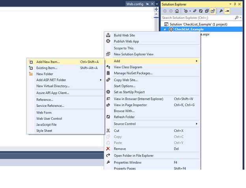
Task: Click the pin icon on the Web.config tab
Action: 147,4
